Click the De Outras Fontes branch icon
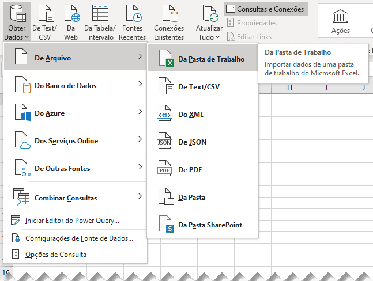The height and width of the screenshot is (281, 373). [x=22, y=168]
